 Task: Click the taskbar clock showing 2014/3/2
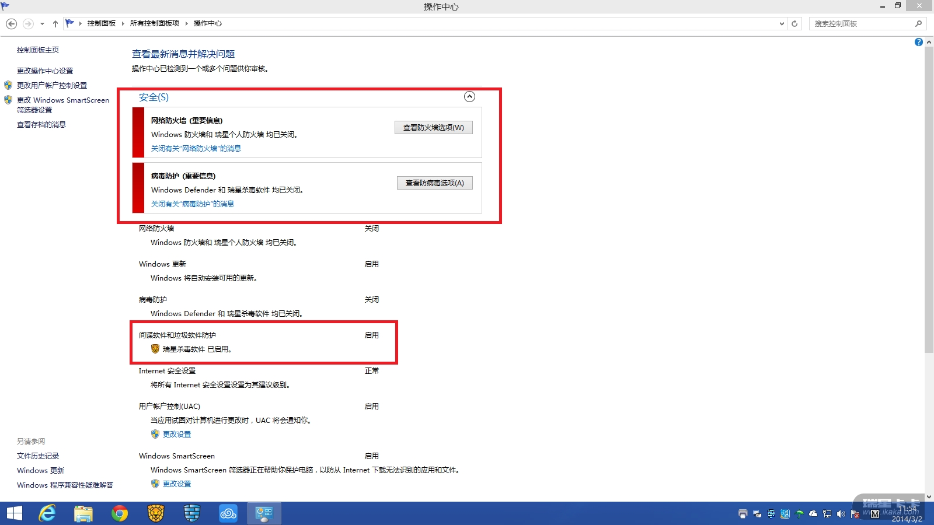[x=907, y=514]
